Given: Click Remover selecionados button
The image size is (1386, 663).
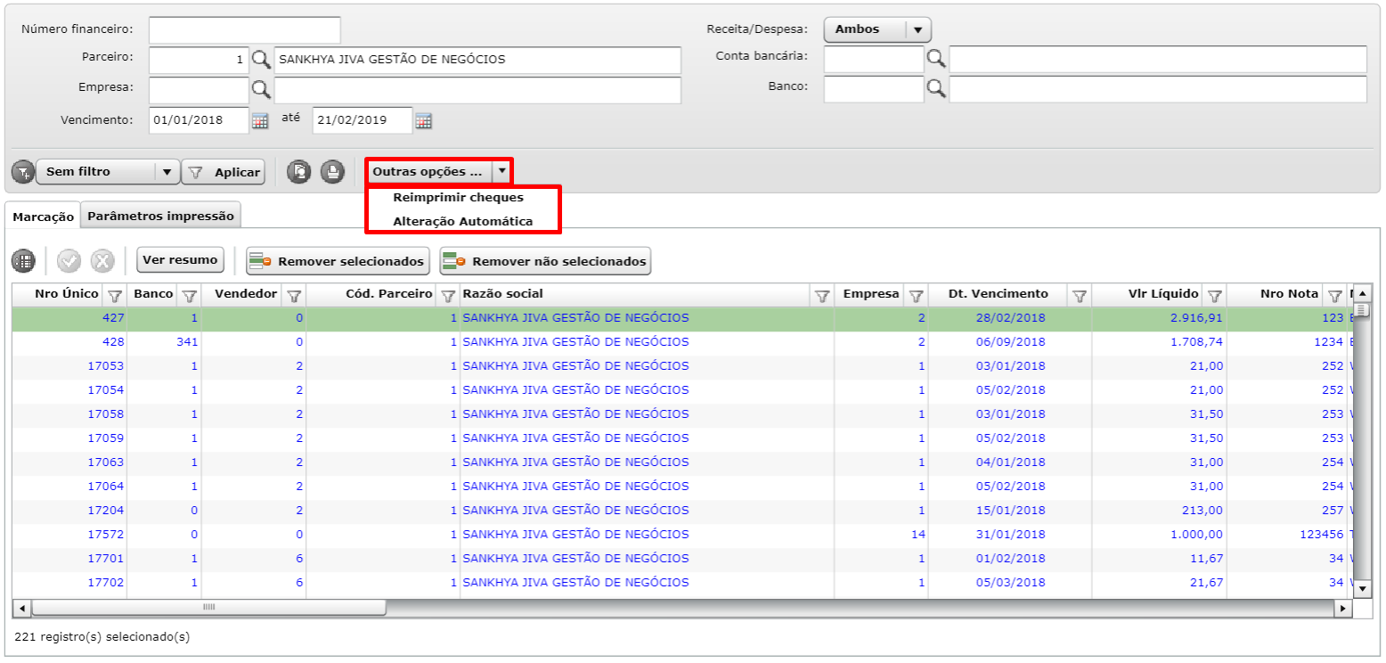Looking at the screenshot, I should coord(338,261).
